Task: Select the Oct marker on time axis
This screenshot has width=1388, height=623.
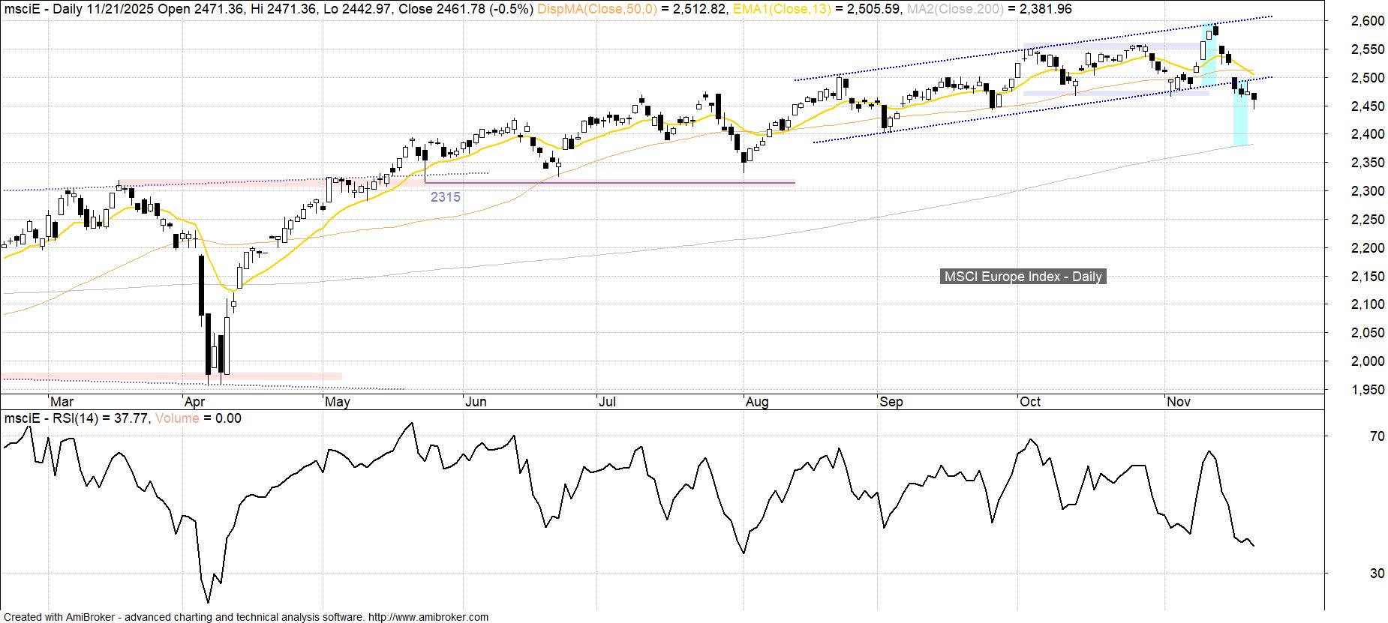Action: (1029, 402)
